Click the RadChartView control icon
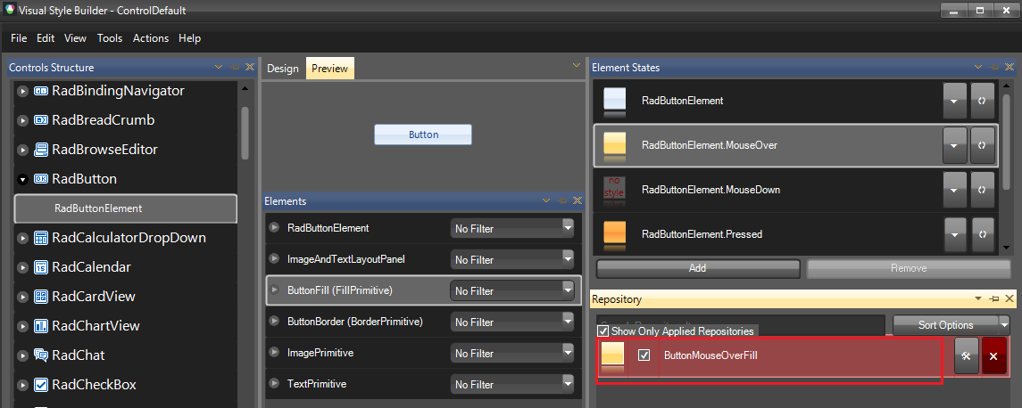The height and width of the screenshot is (408, 1022). (41, 326)
